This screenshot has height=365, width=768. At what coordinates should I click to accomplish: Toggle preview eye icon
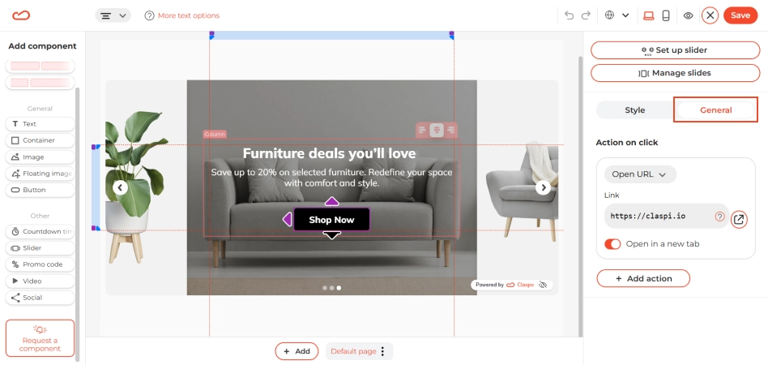pos(688,15)
